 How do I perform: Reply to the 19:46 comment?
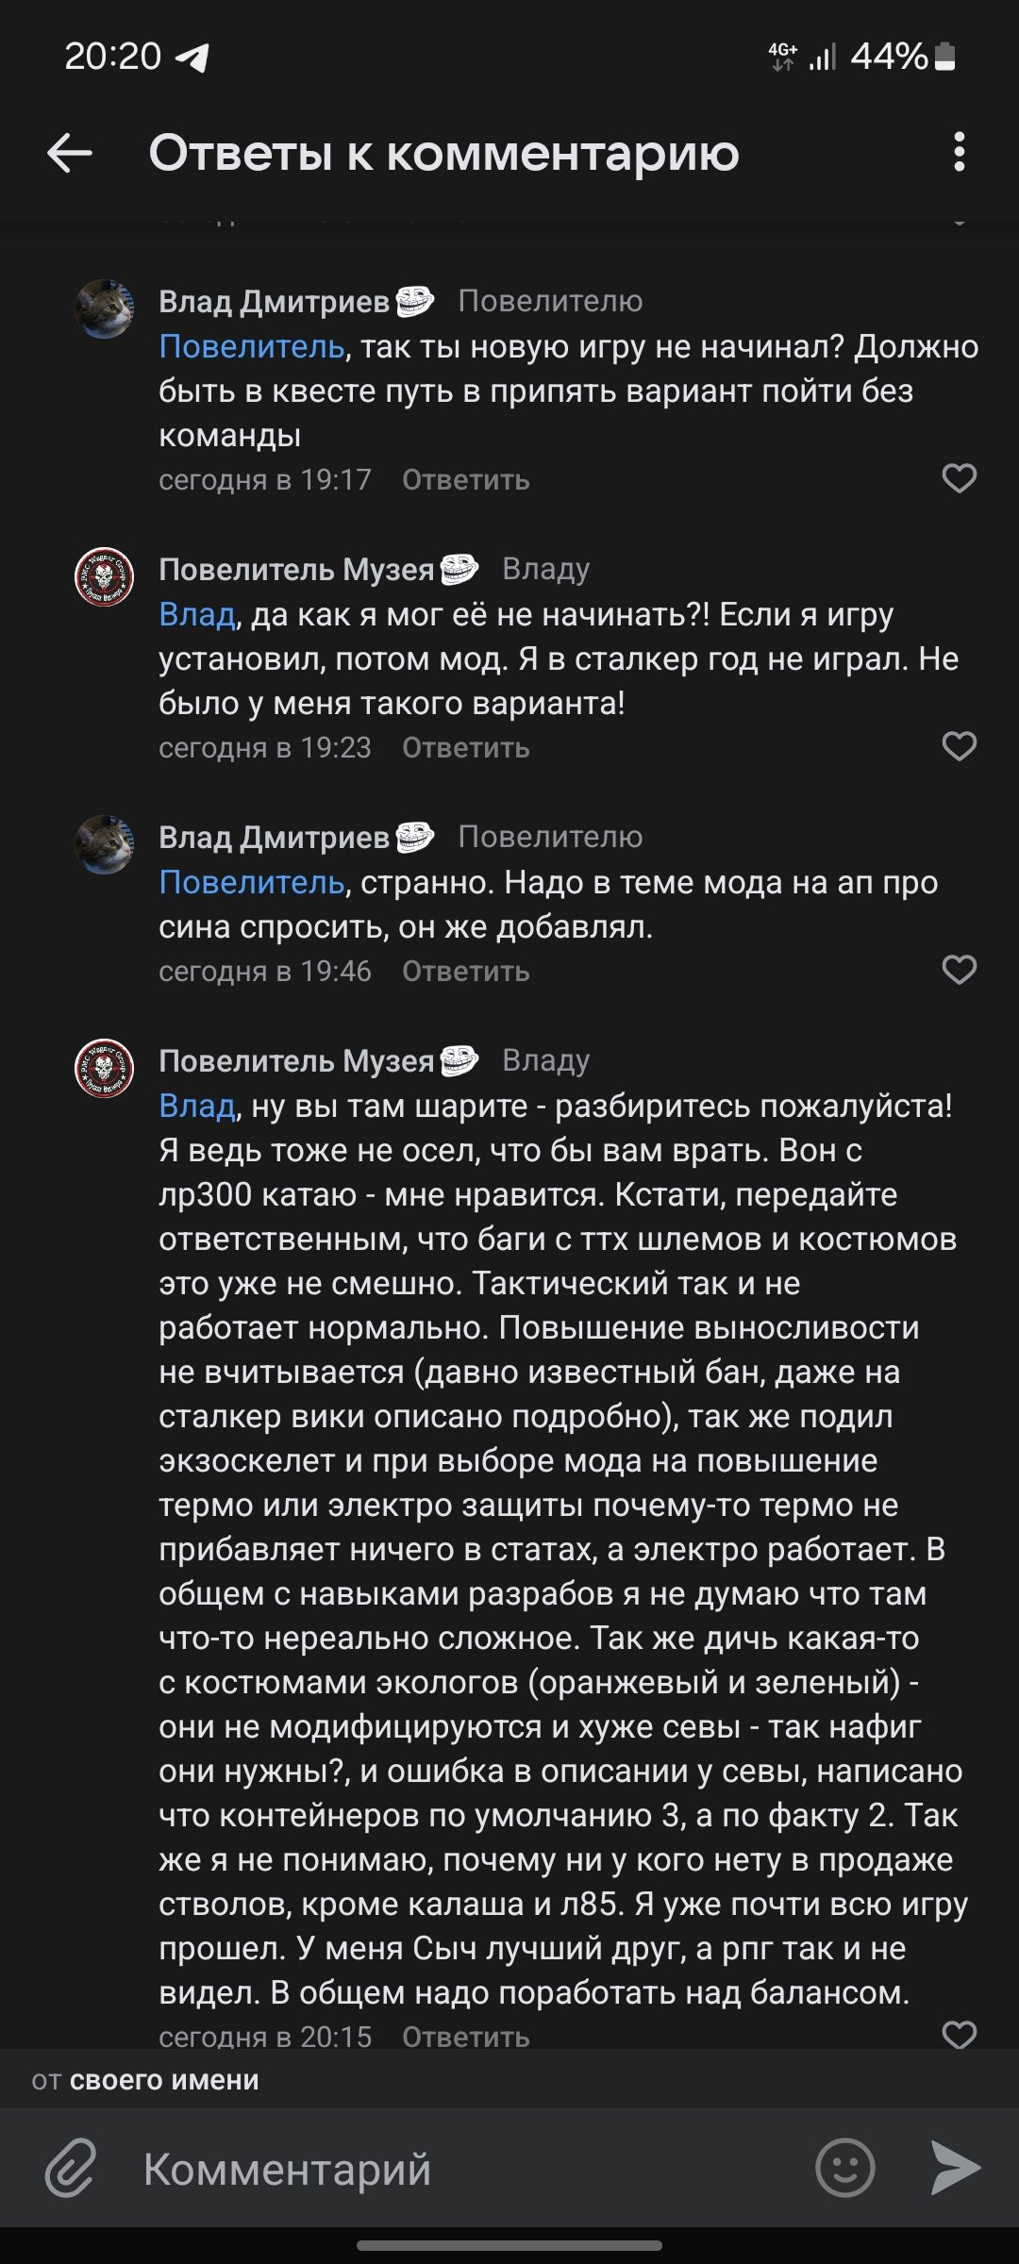pyautogui.click(x=465, y=972)
